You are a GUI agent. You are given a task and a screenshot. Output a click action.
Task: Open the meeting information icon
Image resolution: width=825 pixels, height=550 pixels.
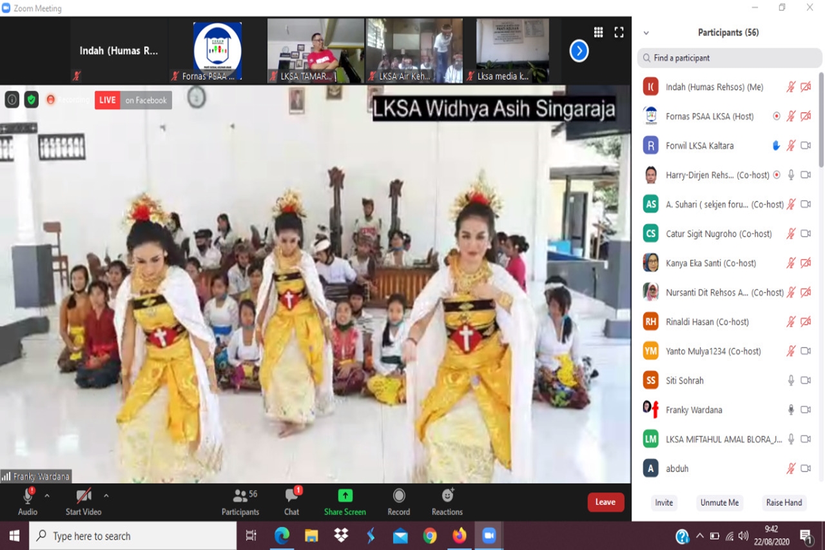tap(12, 99)
